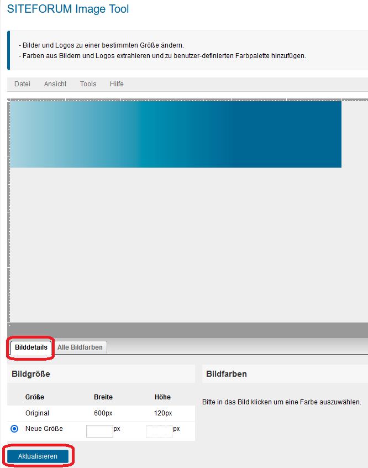Click the SITEFORUM Image Tool title

tap(68, 9)
